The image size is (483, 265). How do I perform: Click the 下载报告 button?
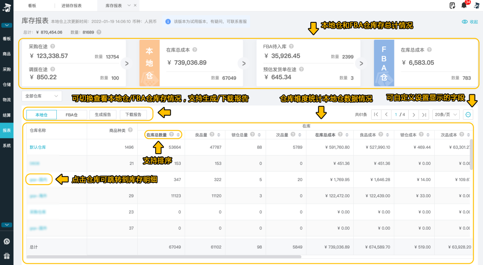pyautogui.click(x=133, y=114)
